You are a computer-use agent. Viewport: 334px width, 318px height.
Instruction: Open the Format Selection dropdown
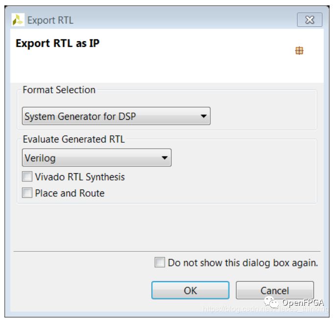116,116
